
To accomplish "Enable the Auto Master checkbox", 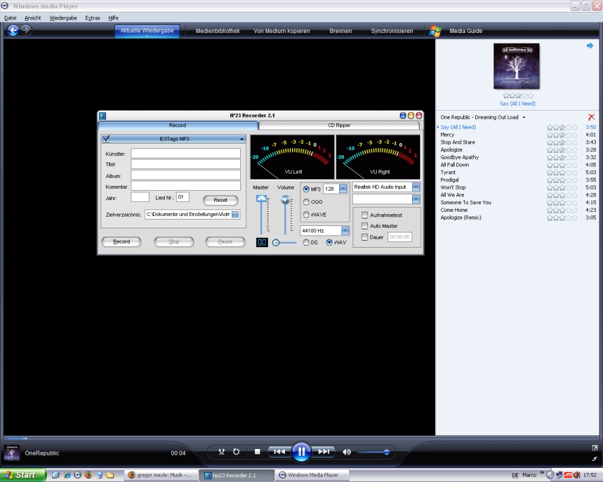I will tap(365, 226).
